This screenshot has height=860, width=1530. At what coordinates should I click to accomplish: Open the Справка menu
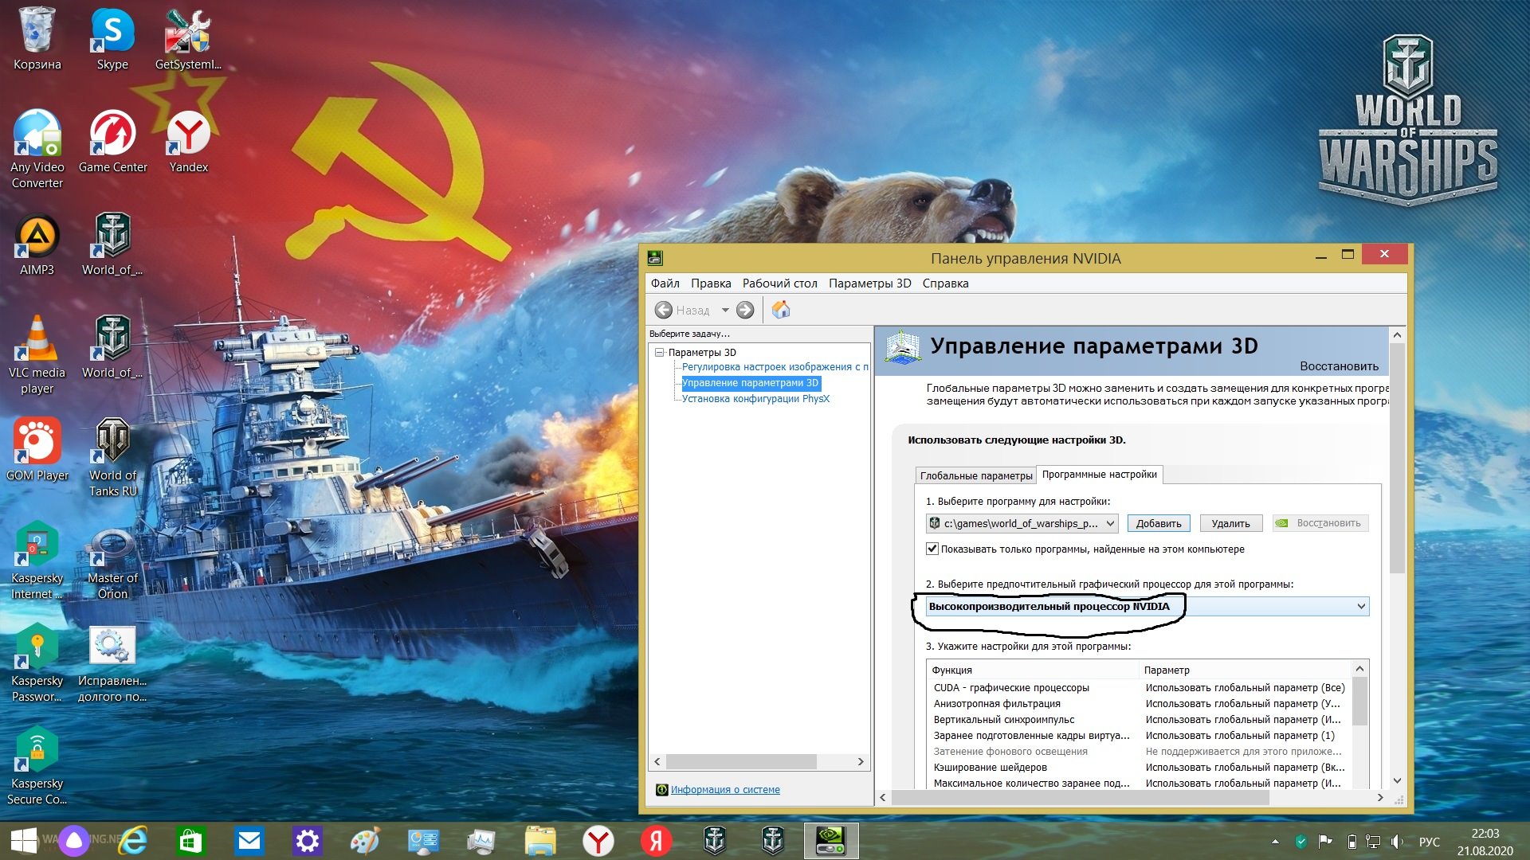pyautogui.click(x=946, y=283)
